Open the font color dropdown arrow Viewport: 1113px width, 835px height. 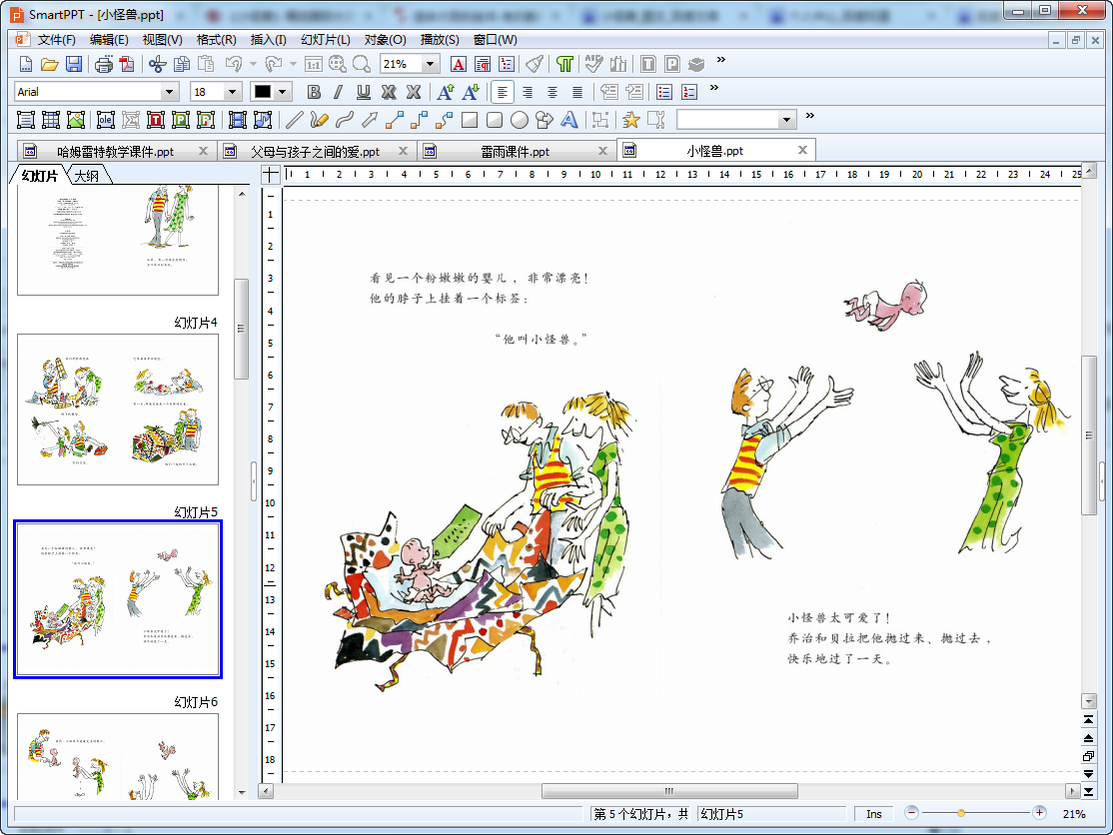pyautogui.click(x=283, y=92)
